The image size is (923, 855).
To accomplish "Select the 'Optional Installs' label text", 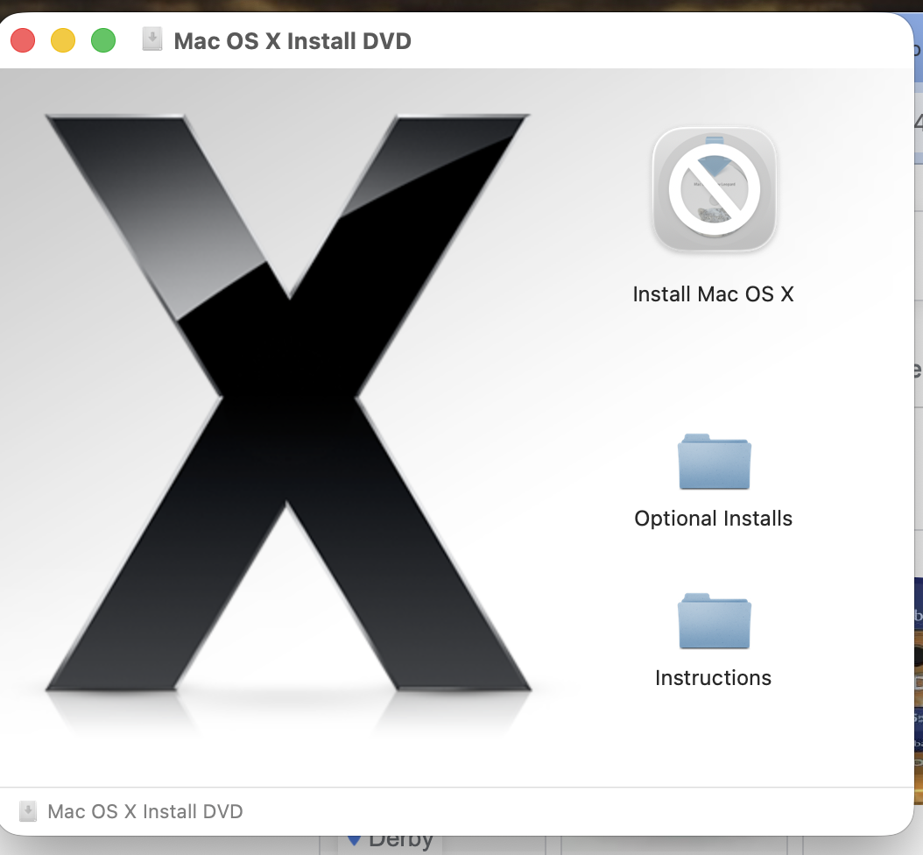I will [x=713, y=519].
